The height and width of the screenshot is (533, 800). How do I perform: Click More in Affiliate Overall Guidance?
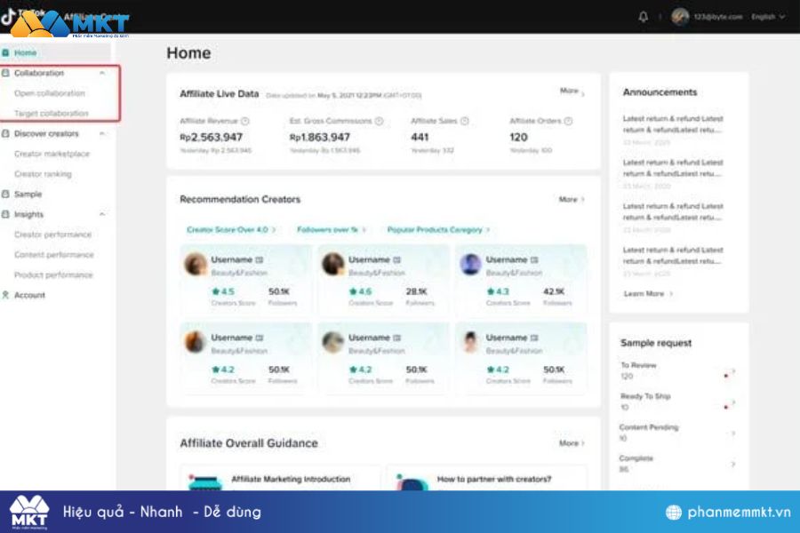click(x=572, y=443)
